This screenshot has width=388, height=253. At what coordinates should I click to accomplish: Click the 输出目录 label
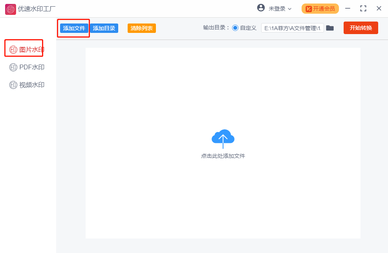[216, 28]
